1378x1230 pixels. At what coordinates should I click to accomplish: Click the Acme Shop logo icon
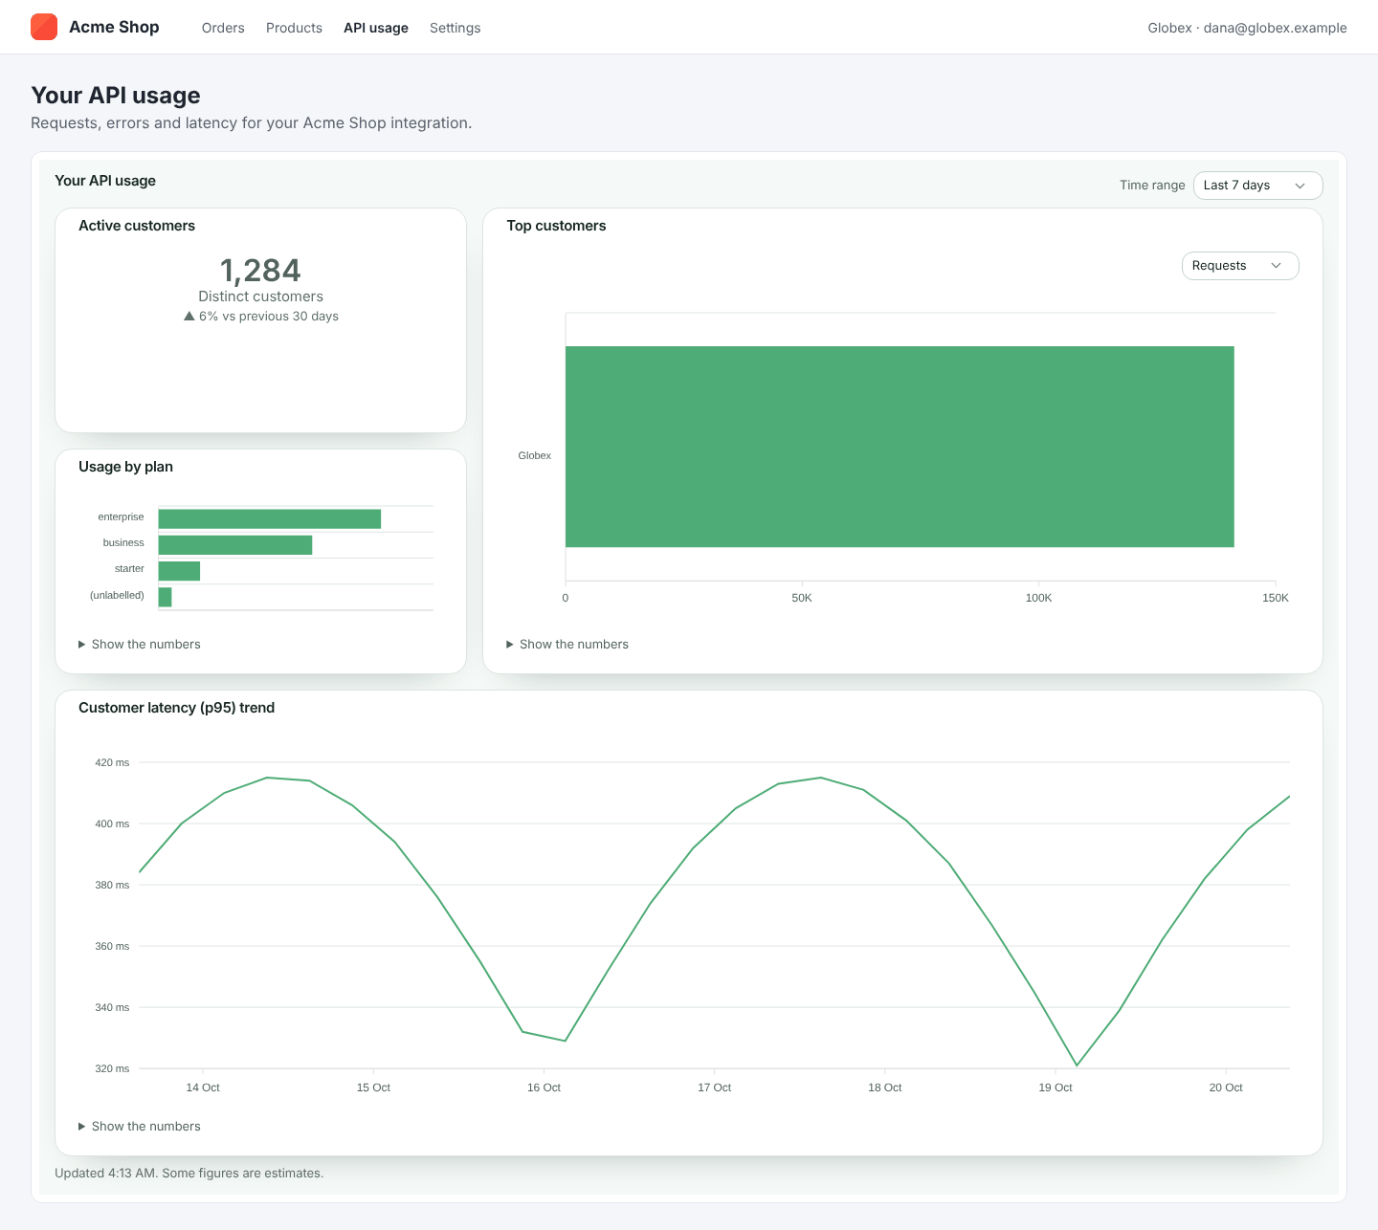click(44, 27)
